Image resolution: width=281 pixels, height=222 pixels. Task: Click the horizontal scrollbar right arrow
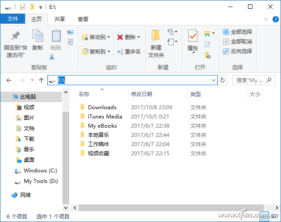(277, 208)
